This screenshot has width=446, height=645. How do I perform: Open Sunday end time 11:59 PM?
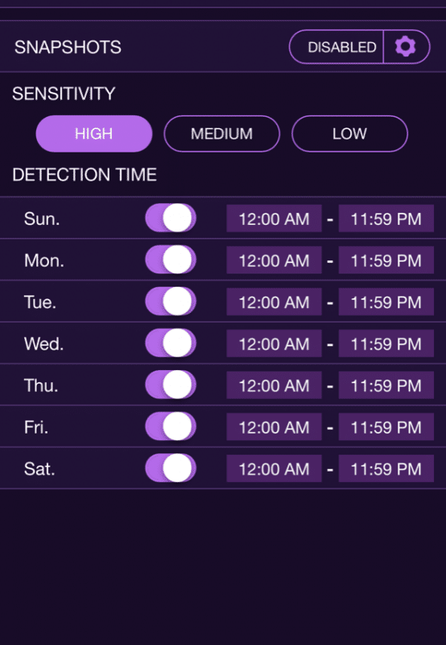[x=386, y=218]
